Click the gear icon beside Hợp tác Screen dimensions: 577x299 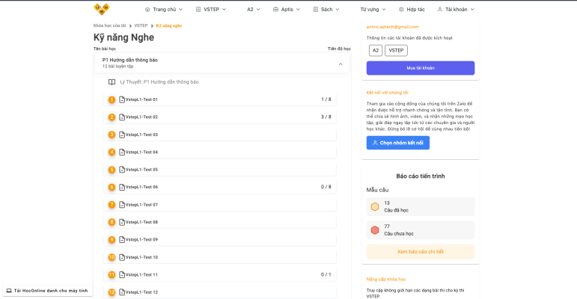[x=401, y=9]
